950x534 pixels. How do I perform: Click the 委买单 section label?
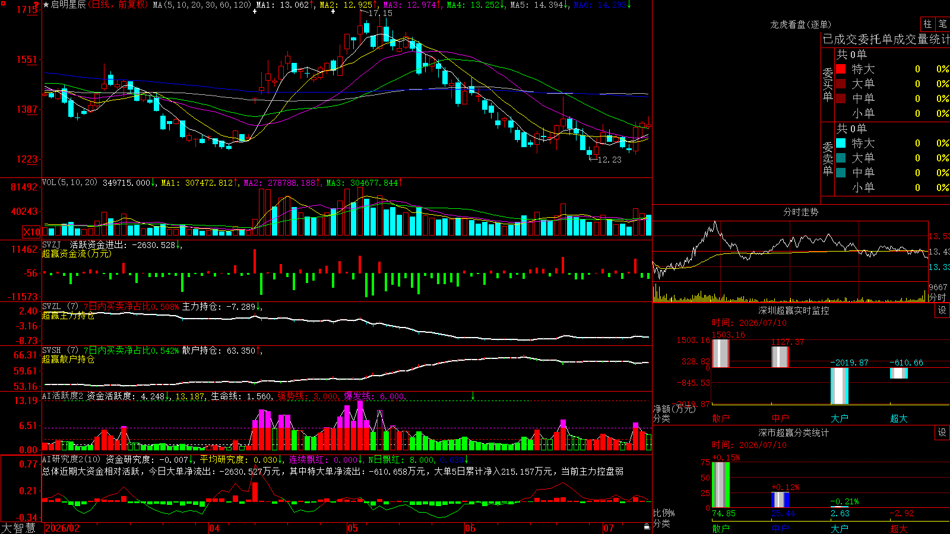828,84
